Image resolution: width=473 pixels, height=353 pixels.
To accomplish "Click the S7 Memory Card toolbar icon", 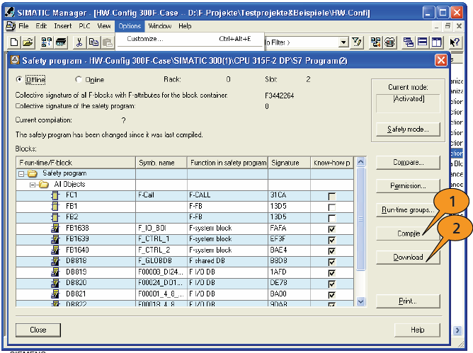I will tap(61, 42).
